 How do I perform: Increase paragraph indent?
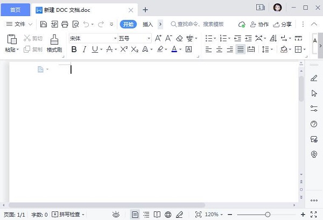tap(248, 38)
